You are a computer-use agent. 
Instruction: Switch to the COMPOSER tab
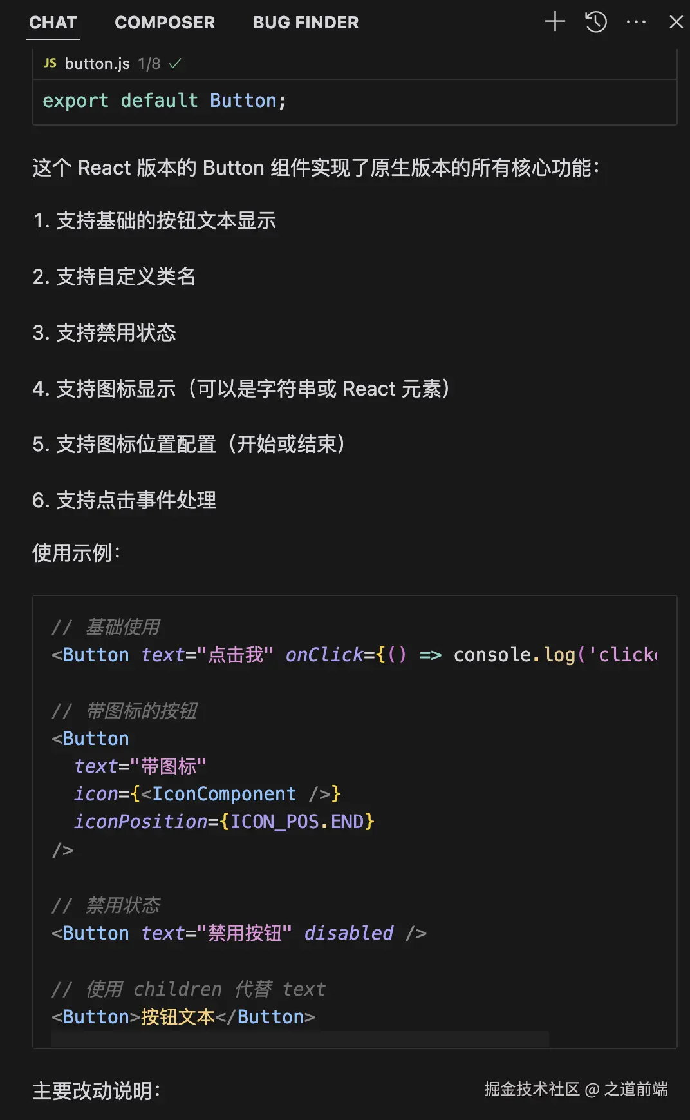165,23
